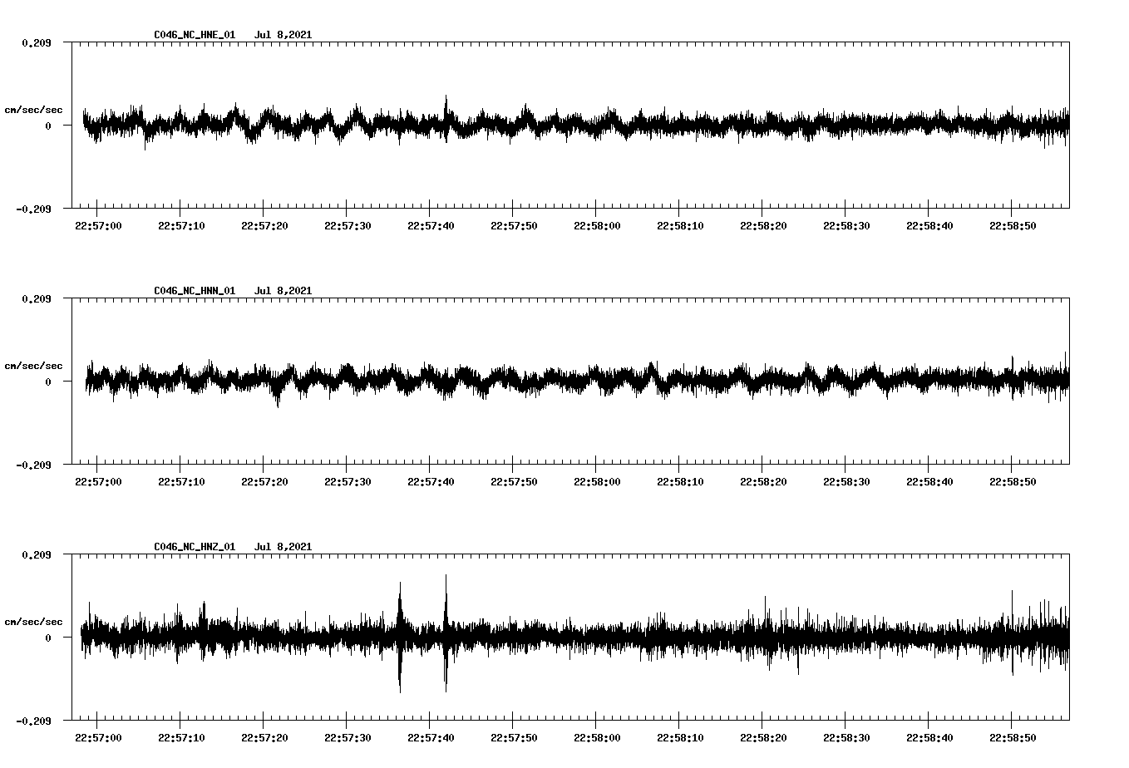Select the C046_NC_HNZ_01 channel title
The width and height of the screenshot is (1129, 768).
pyautogui.click(x=193, y=547)
